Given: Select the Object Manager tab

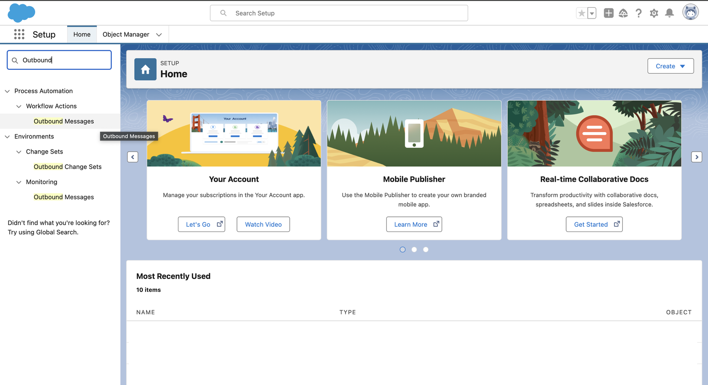Looking at the screenshot, I should [126, 34].
